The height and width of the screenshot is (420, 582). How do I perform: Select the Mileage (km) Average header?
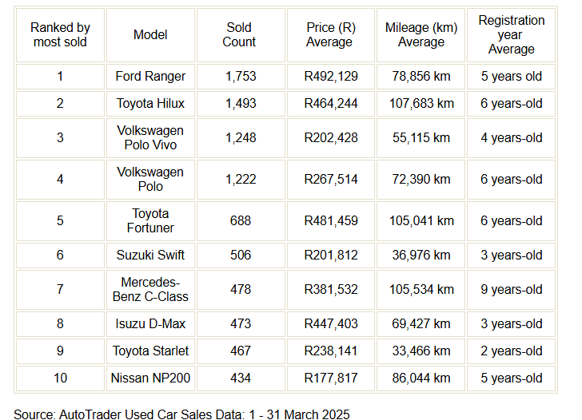point(421,35)
